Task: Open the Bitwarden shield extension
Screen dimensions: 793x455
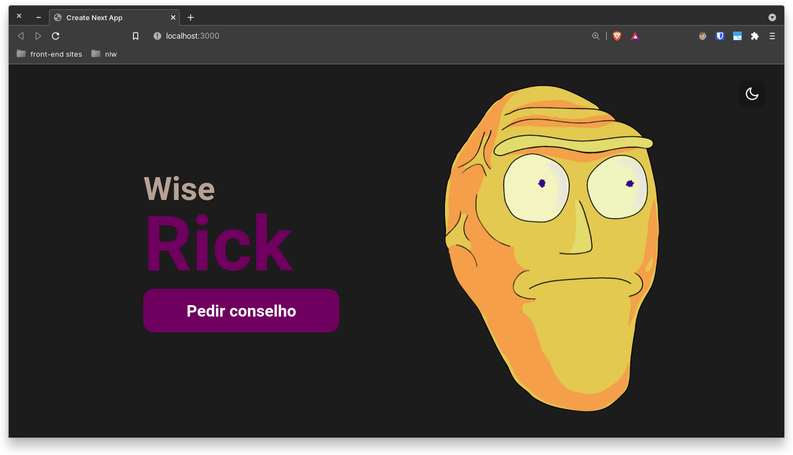Action: [x=720, y=36]
